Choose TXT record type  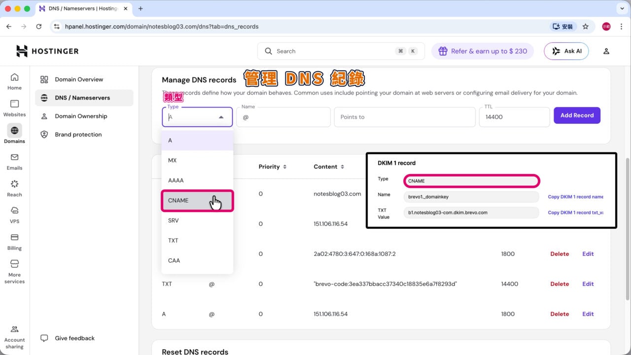point(197,241)
